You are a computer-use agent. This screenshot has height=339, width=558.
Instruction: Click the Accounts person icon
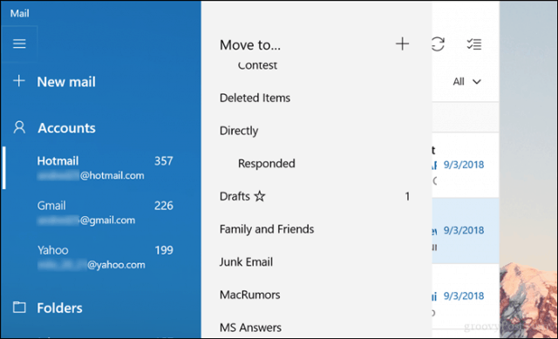(x=19, y=127)
